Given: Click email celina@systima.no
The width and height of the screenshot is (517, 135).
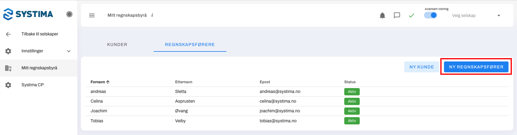Looking at the screenshot, I should coord(278,101).
